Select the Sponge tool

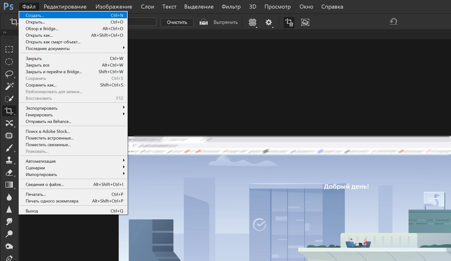click(x=9, y=247)
